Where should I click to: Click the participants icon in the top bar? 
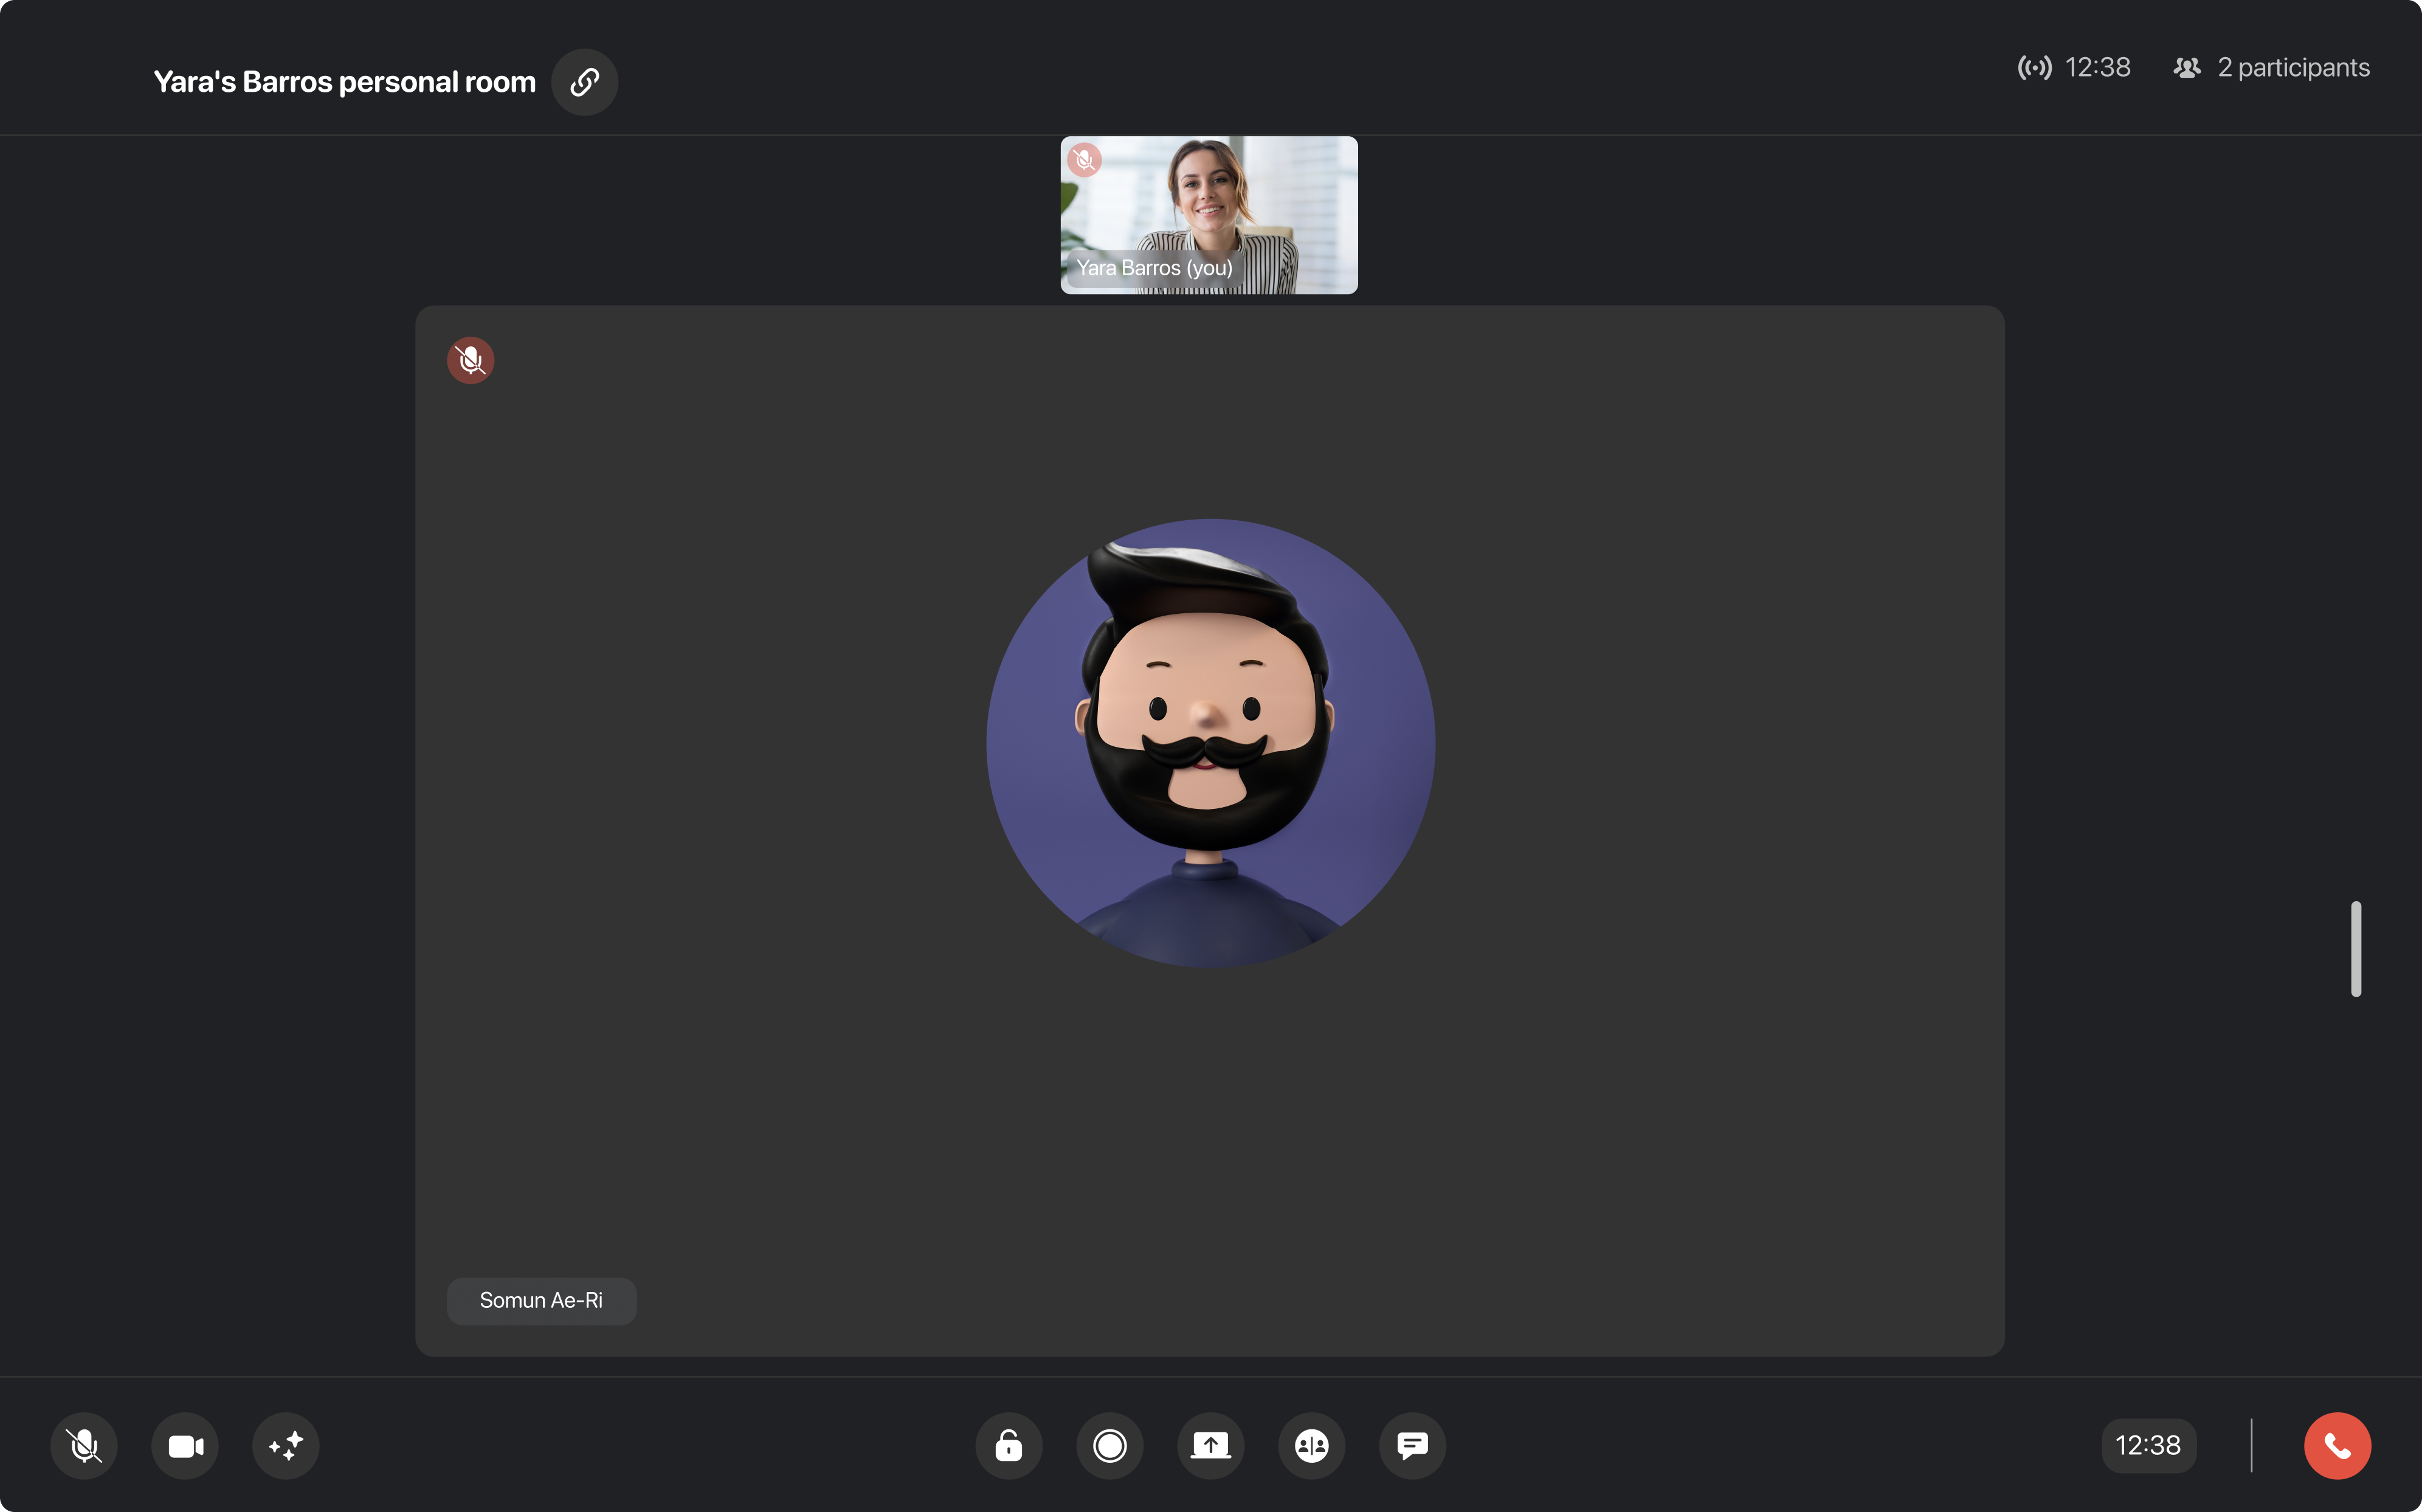[2187, 67]
